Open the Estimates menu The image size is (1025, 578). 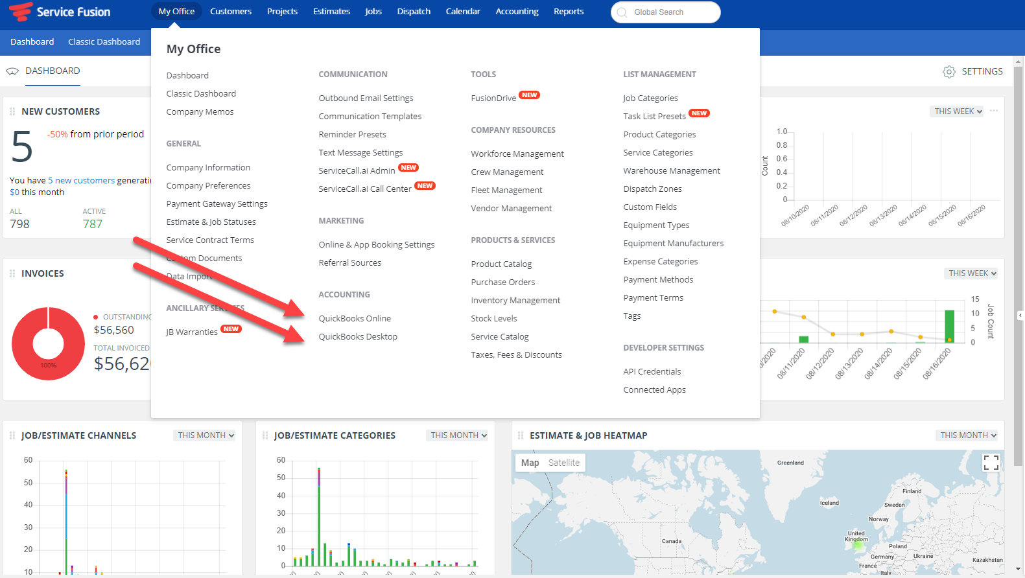pyautogui.click(x=331, y=12)
